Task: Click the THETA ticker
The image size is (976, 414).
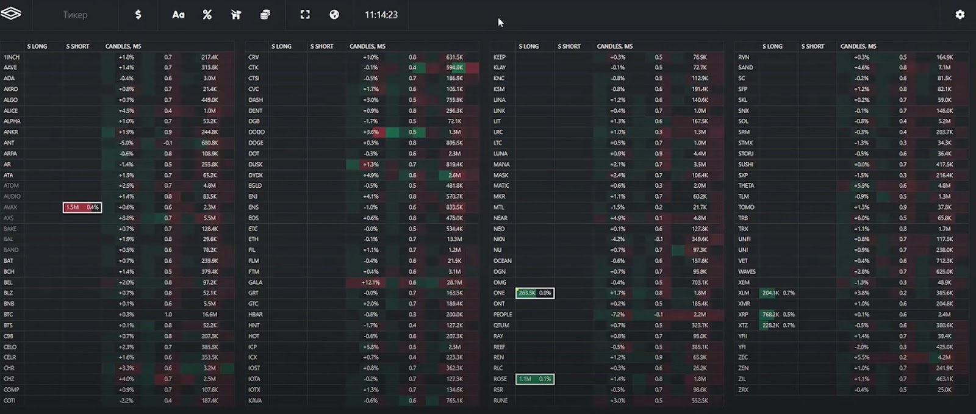Action: [746, 186]
